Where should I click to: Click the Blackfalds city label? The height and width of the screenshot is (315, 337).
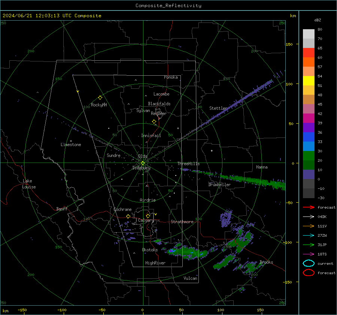coord(159,104)
